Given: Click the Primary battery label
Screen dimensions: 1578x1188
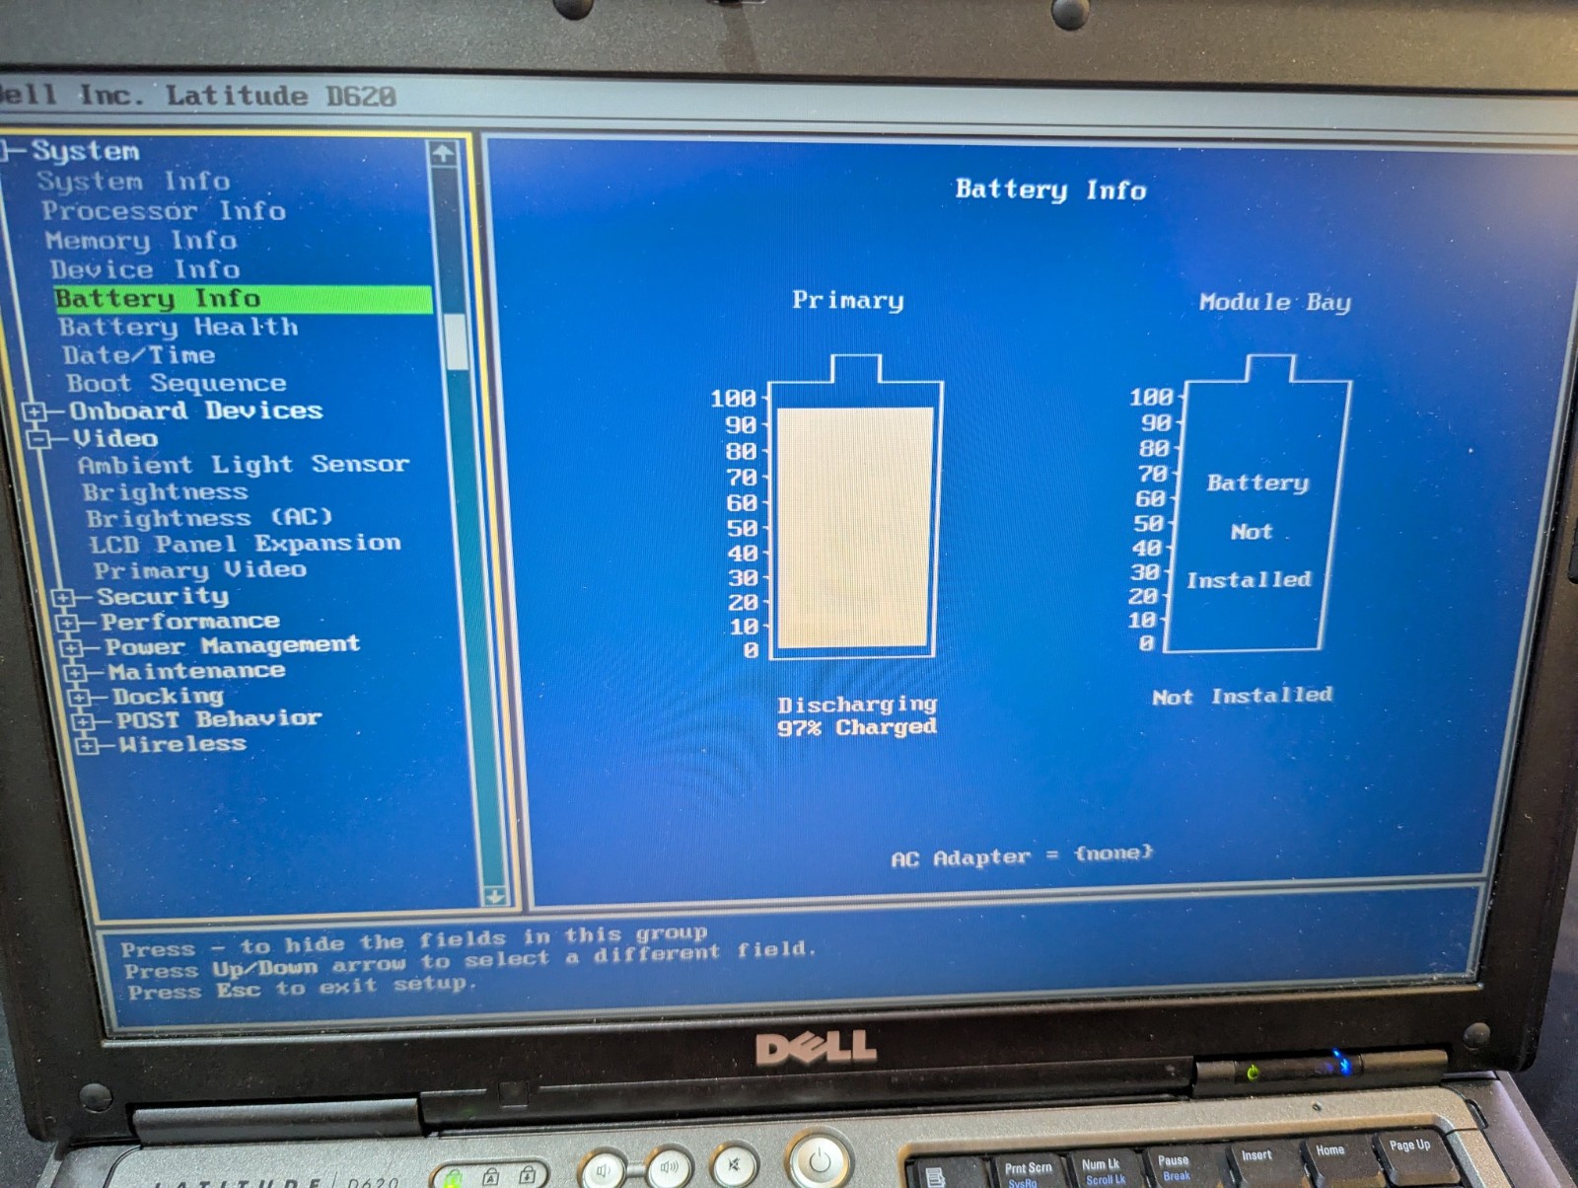Looking at the screenshot, I should pyautogui.click(x=848, y=300).
